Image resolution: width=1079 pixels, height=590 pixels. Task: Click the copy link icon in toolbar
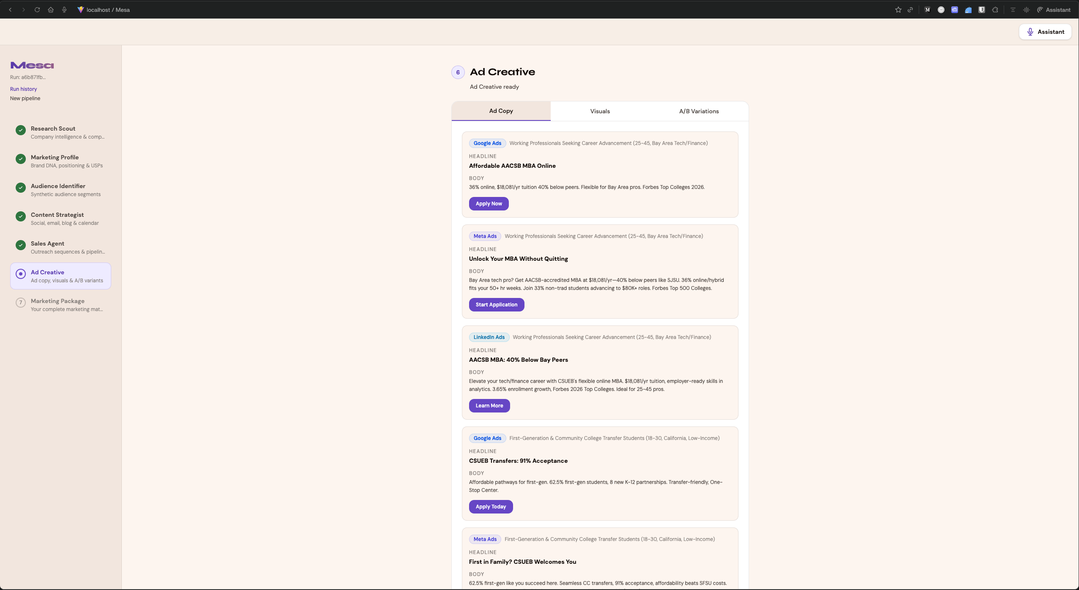tap(910, 10)
